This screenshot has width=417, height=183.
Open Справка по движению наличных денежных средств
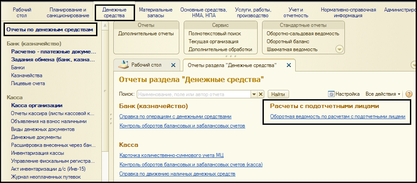[x=178, y=174]
